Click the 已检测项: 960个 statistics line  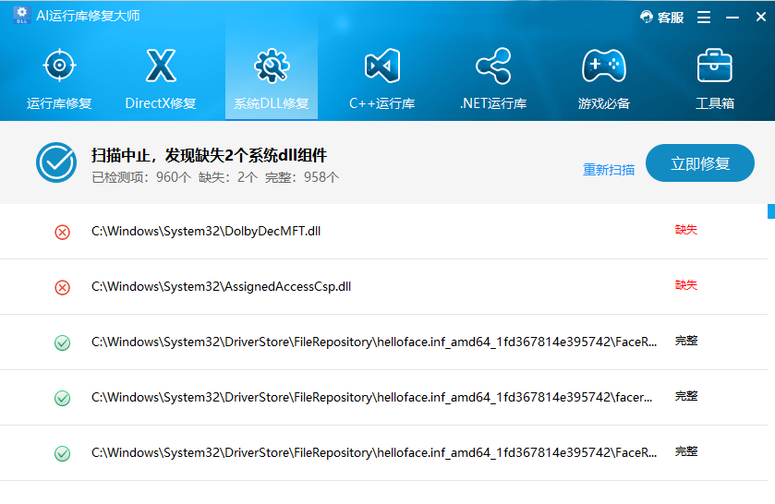tap(215, 177)
